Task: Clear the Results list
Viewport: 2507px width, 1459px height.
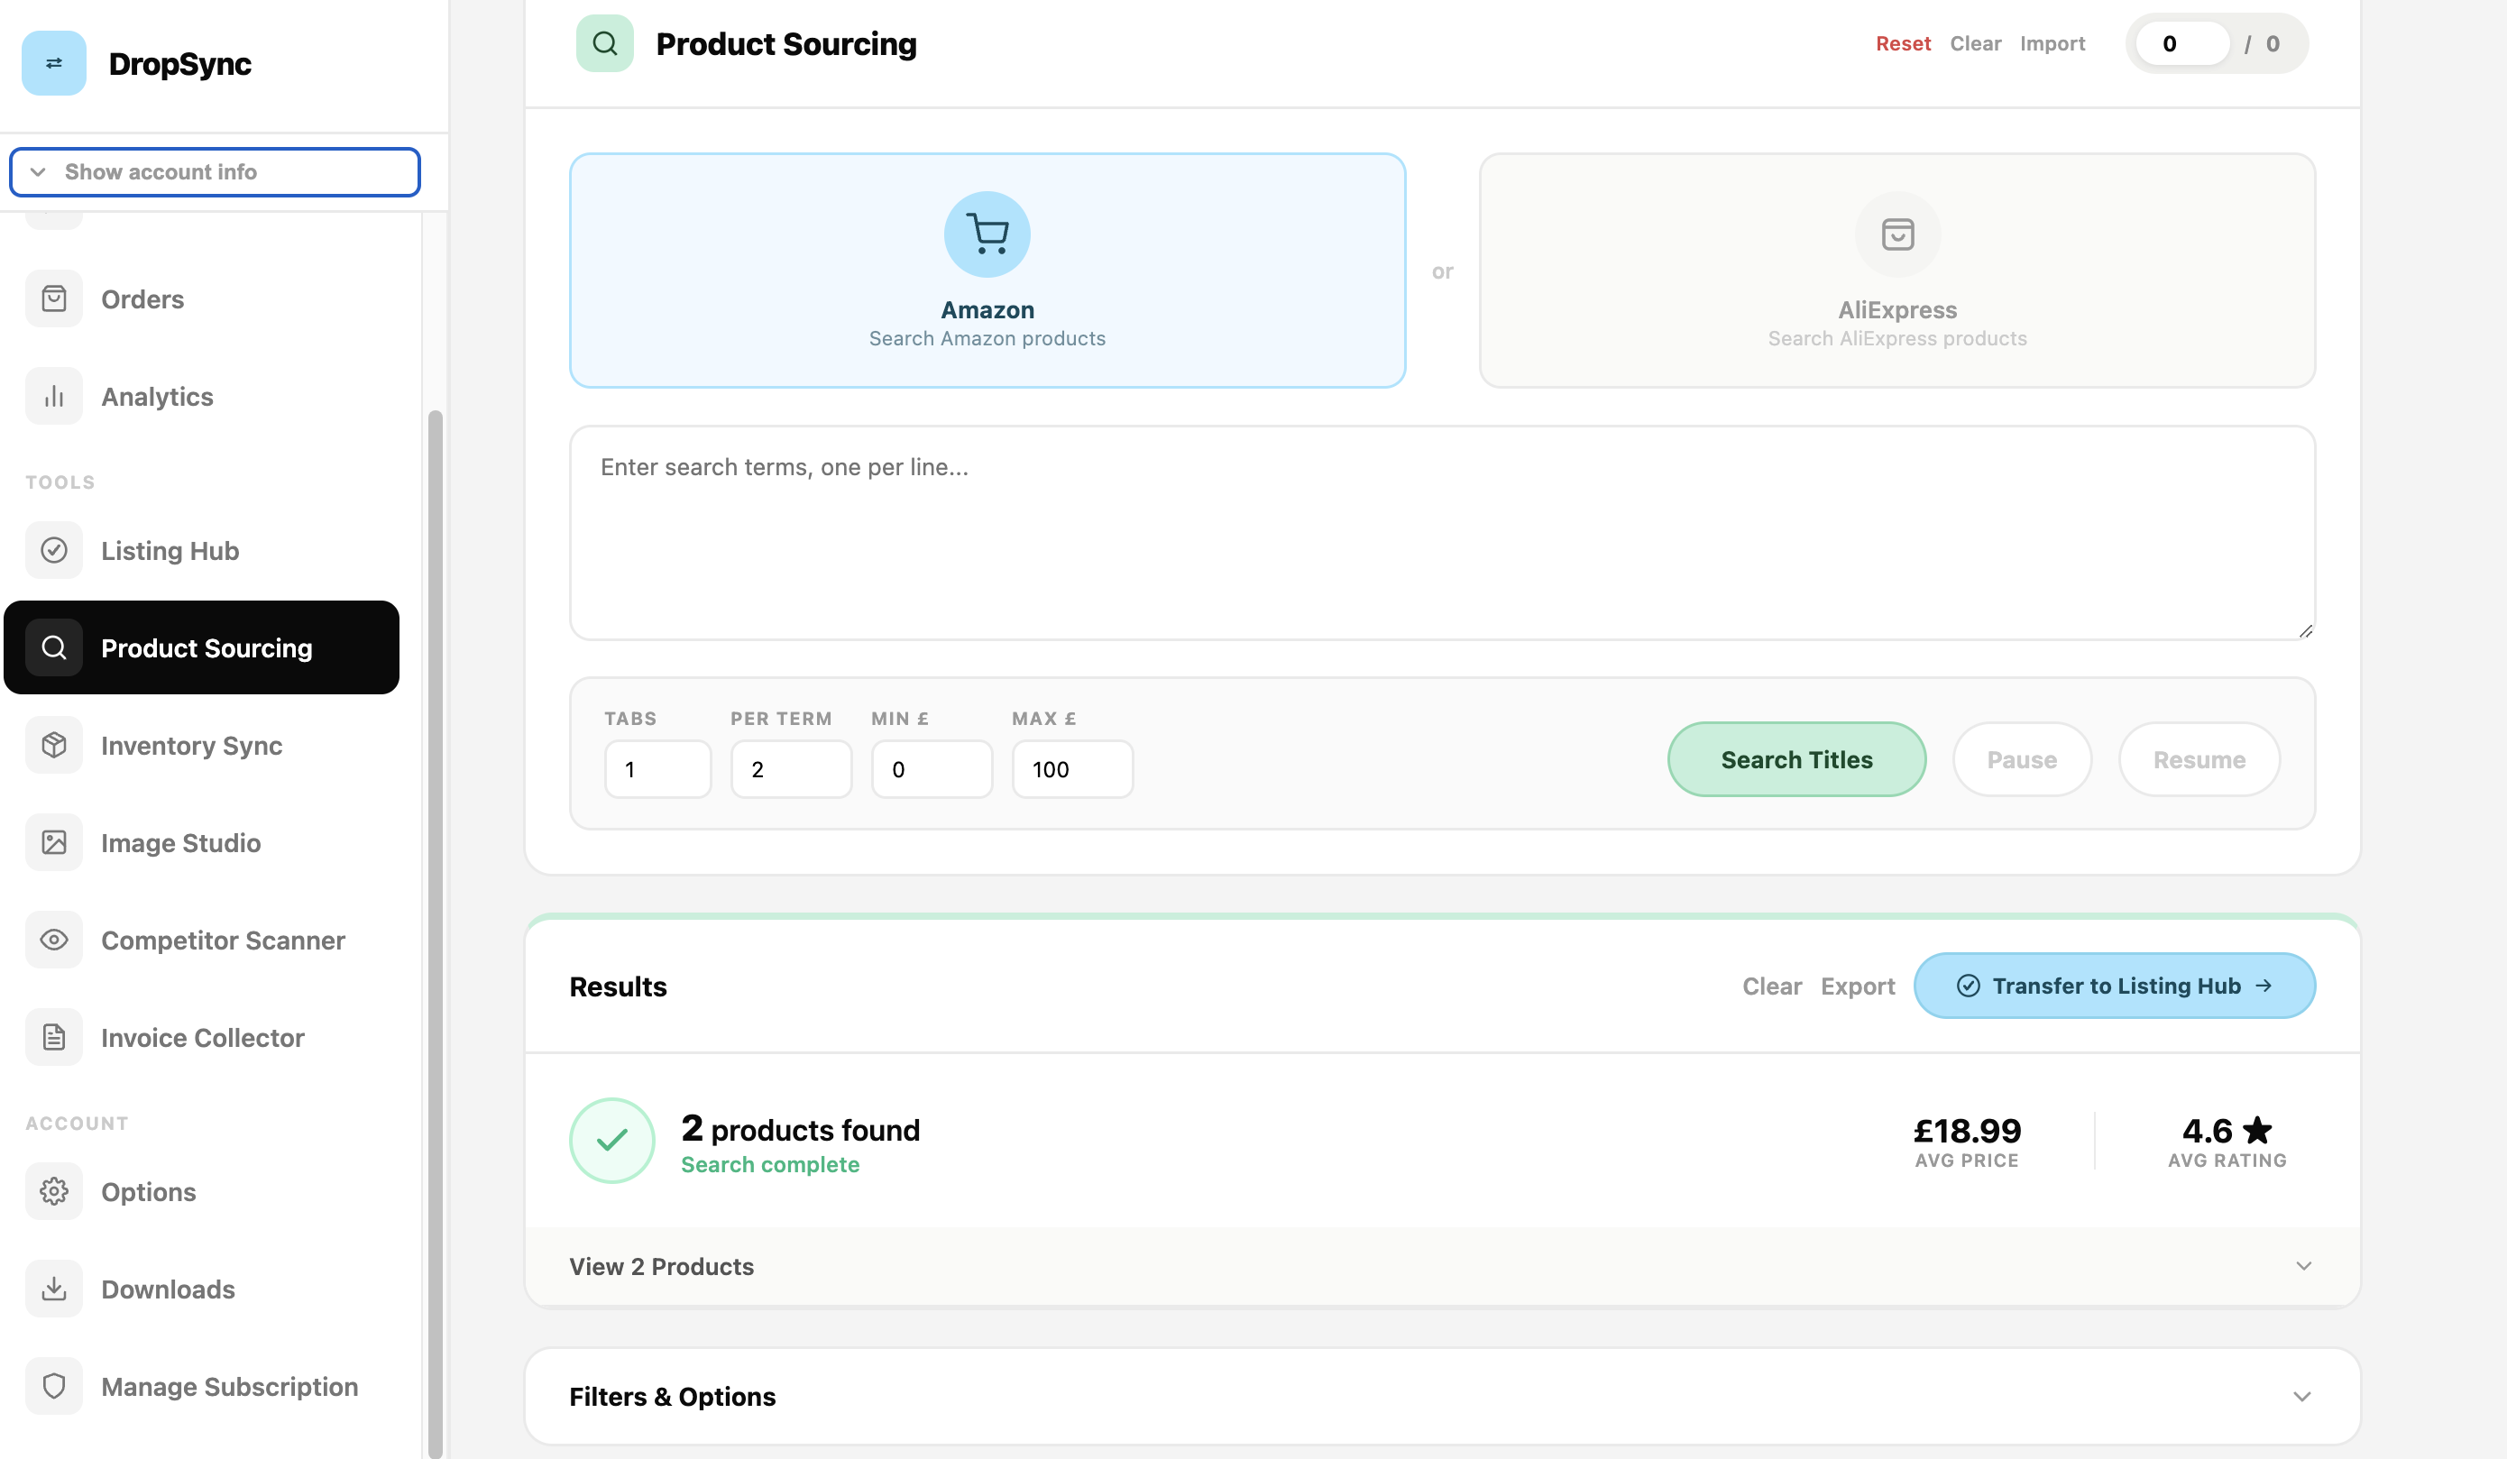Action: coord(1772,986)
